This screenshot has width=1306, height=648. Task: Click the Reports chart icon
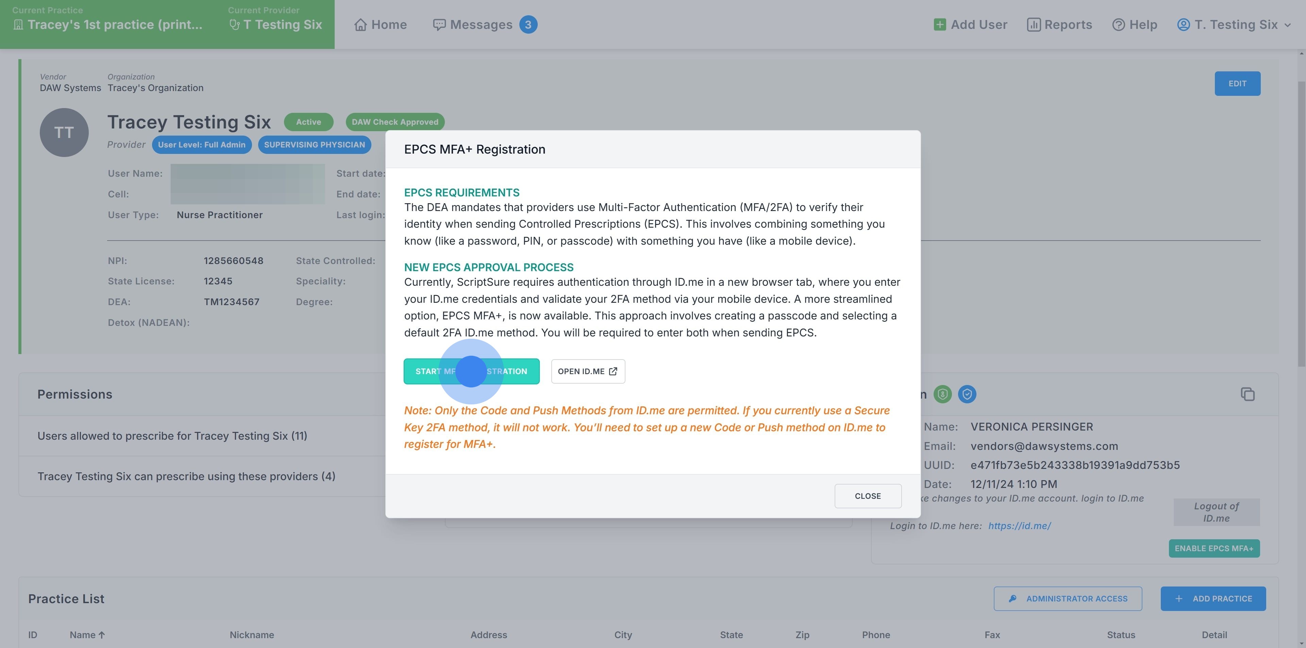(x=1033, y=25)
